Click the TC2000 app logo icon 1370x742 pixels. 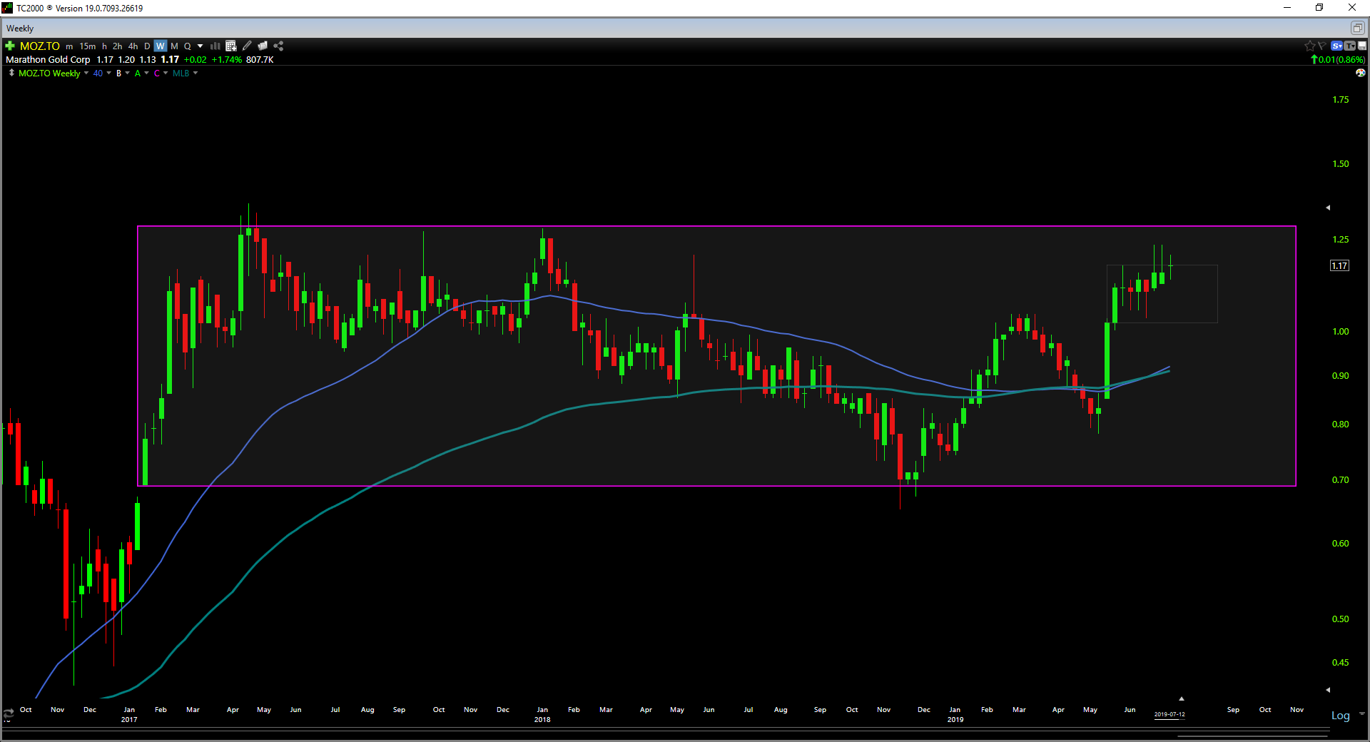point(7,8)
